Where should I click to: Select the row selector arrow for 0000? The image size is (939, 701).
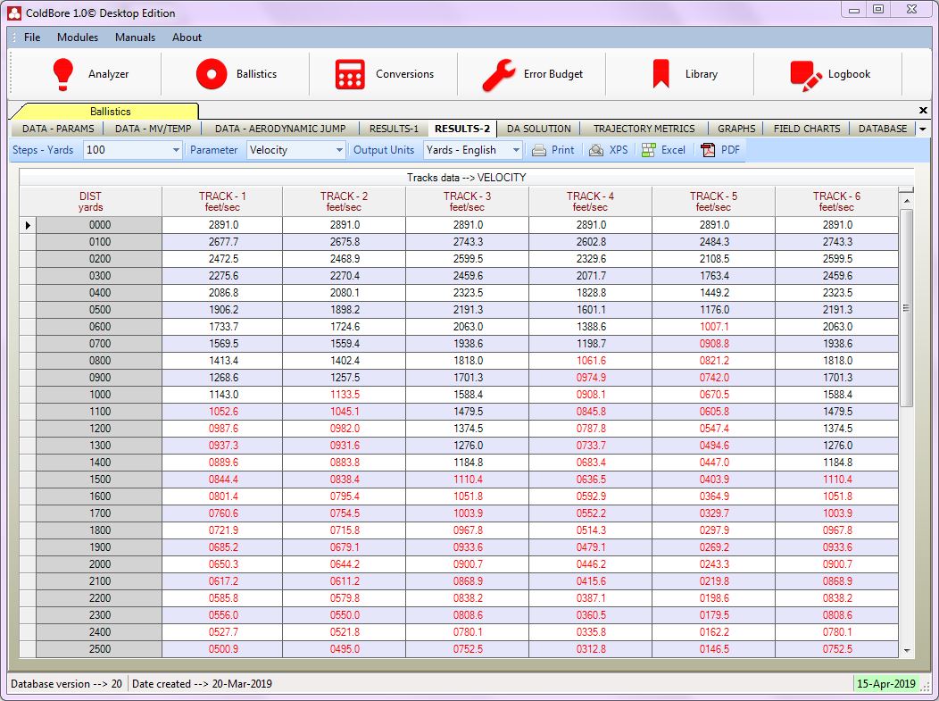pos(28,225)
